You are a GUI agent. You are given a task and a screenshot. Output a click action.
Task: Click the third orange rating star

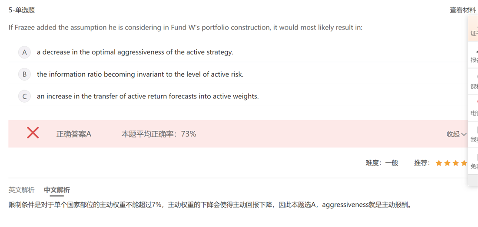point(455,163)
